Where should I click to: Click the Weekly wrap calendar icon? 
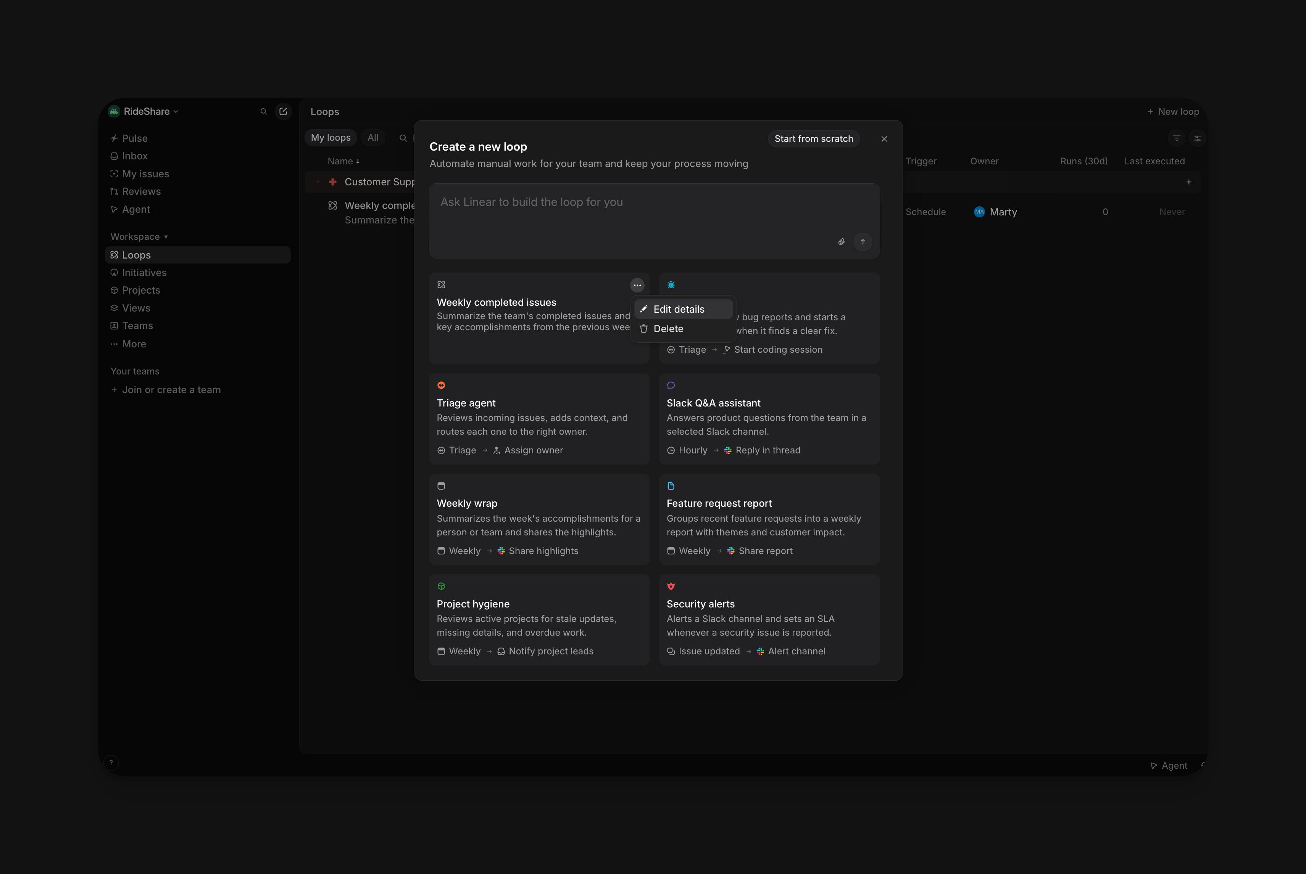click(x=441, y=486)
